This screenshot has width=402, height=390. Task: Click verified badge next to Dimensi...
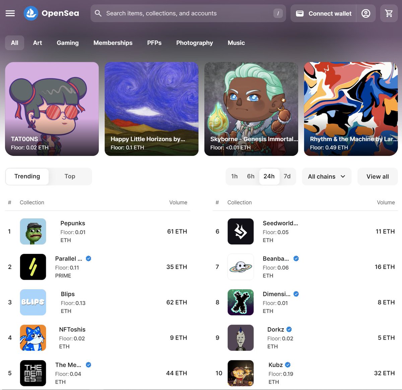click(x=296, y=294)
